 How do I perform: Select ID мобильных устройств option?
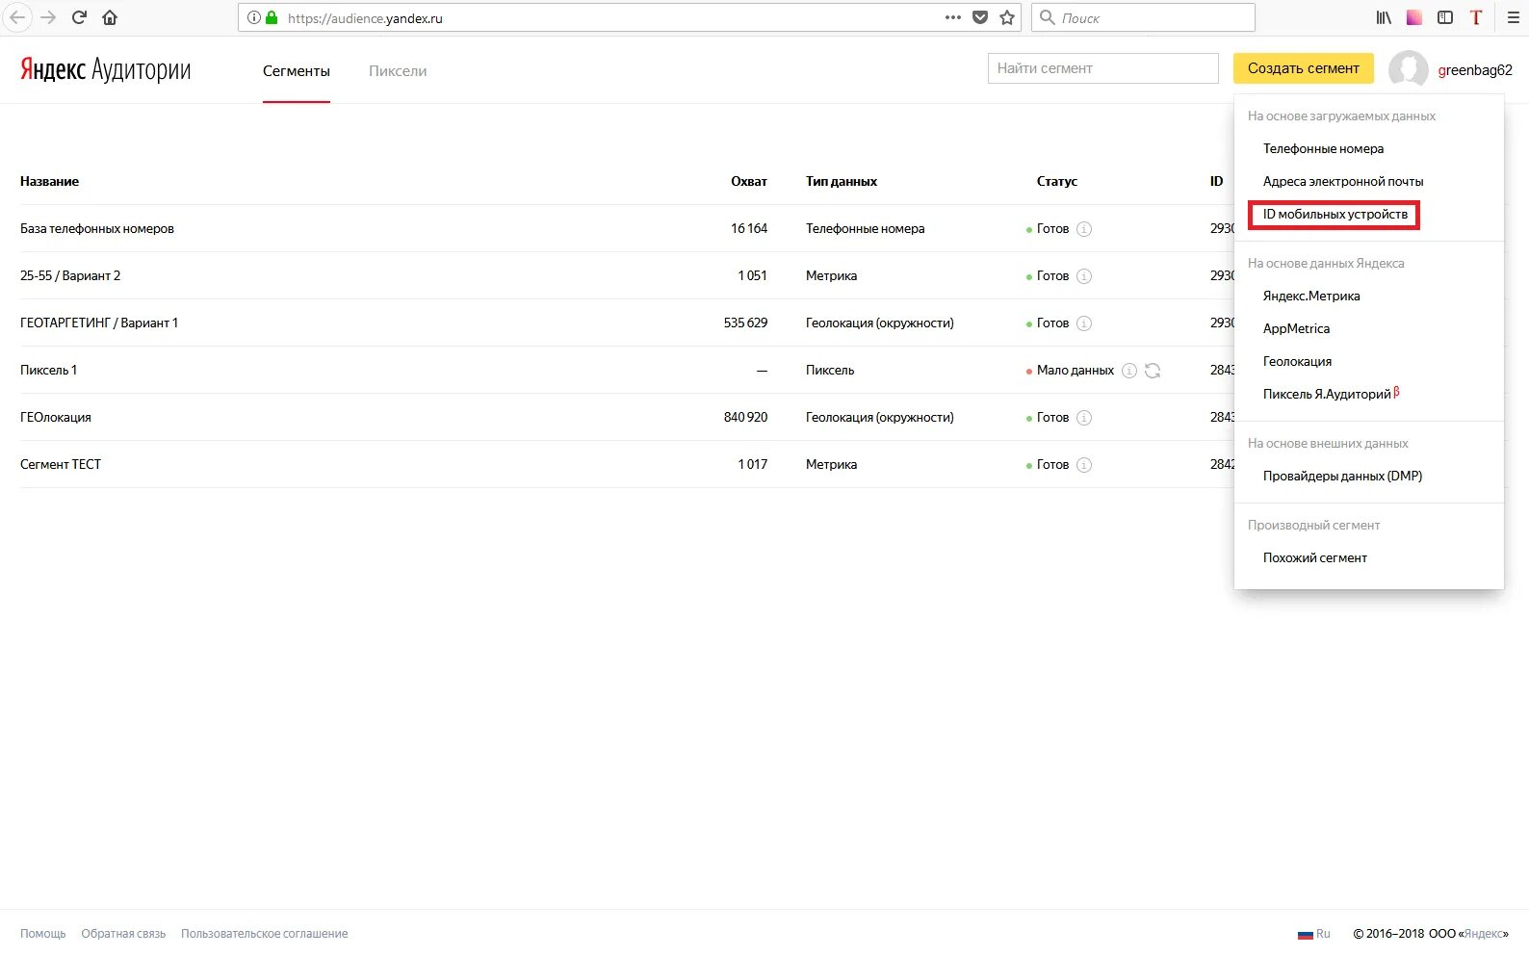pyautogui.click(x=1335, y=214)
